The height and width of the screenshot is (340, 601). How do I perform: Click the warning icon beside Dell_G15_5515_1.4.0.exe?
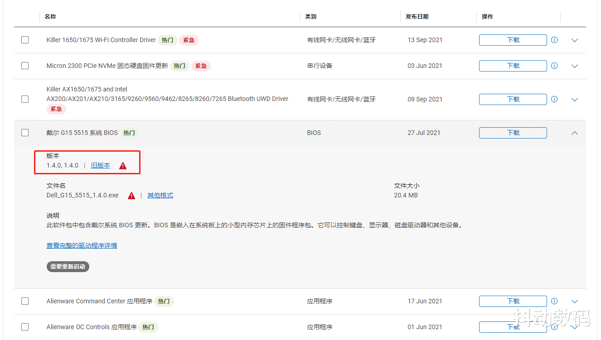pyautogui.click(x=131, y=195)
